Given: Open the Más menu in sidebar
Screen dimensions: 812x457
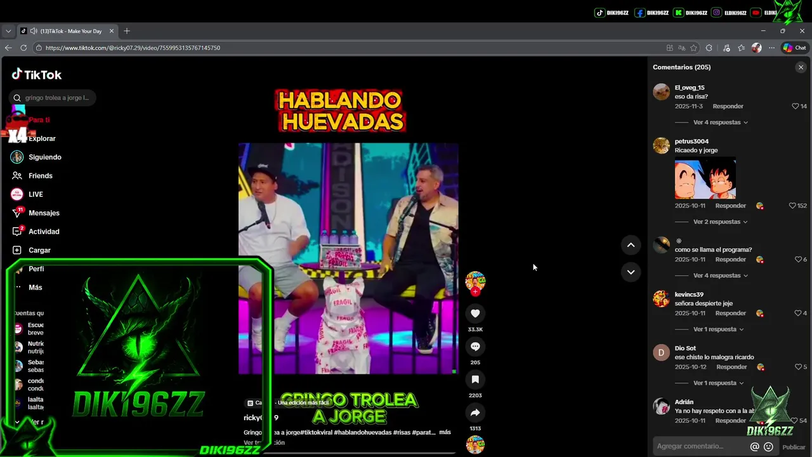Looking at the screenshot, I should point(27,288).
